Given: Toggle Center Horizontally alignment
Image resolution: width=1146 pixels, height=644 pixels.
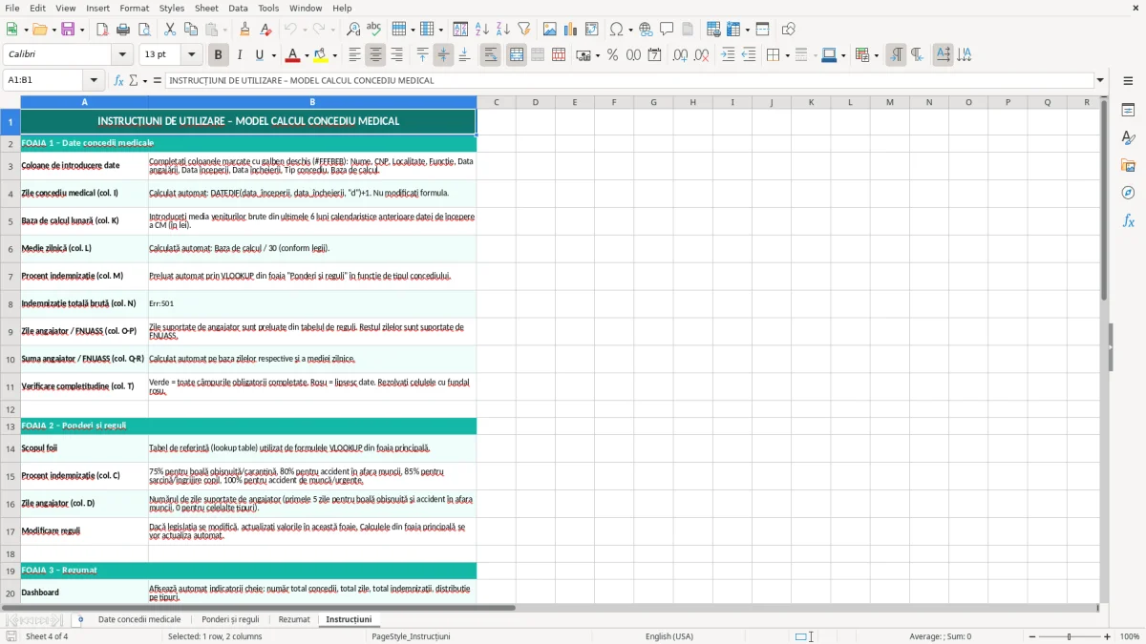Looking at the screenshot, I should coord(375,55).
